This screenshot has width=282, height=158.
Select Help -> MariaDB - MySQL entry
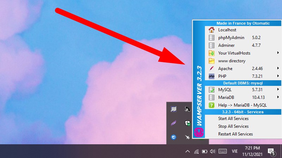243,105
